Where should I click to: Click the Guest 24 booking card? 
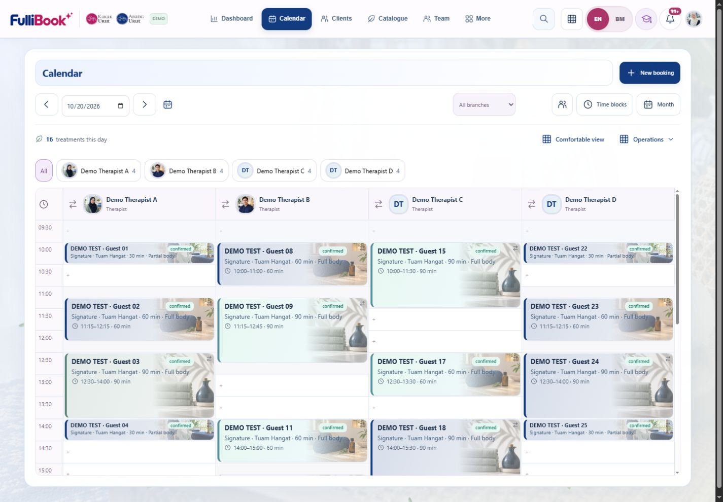(x=598, y=385)
